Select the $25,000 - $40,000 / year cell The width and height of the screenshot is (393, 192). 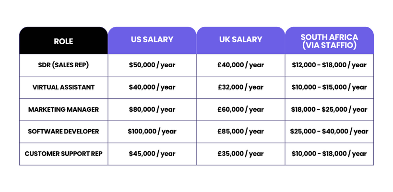click(x=329, y=132)
